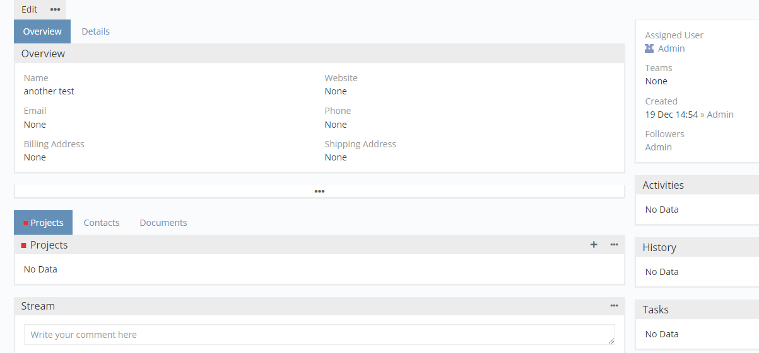Viewport: 759px width, 353px height.
Task: Open the Documents tab
Action: pyautogui.click(x=163, y=223)
